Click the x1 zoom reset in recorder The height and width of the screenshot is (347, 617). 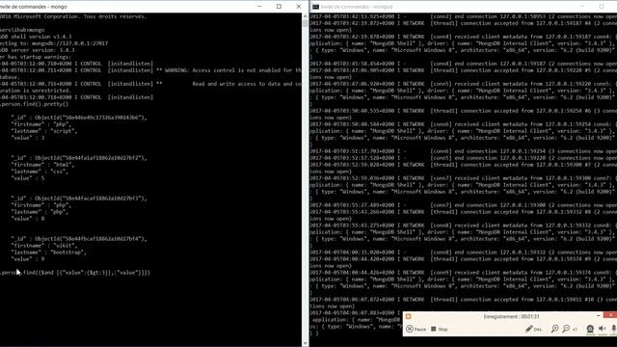coord(575,330)
